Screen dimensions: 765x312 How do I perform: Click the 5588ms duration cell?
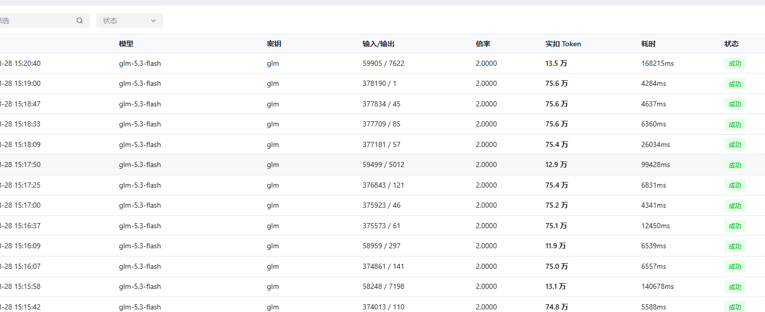click(654, 307)
